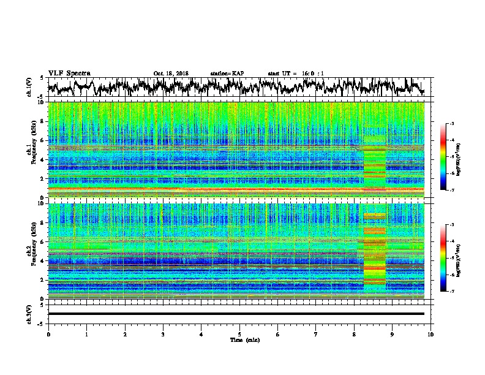Click the "VLF Spectra" plot title
Image resolution: width=485 pixels, height=375 pixels.
(x=69, y=73)
